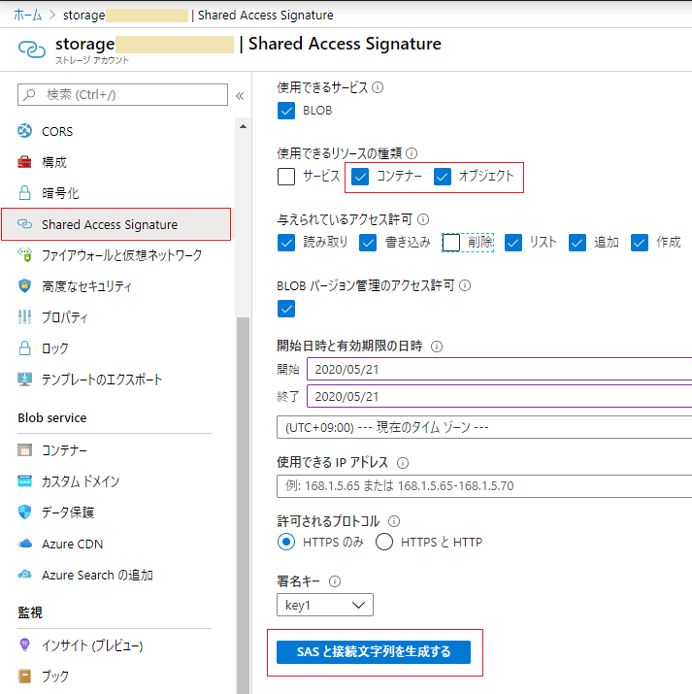Click the 暗号化 lock icon

(x=25, y=193)
